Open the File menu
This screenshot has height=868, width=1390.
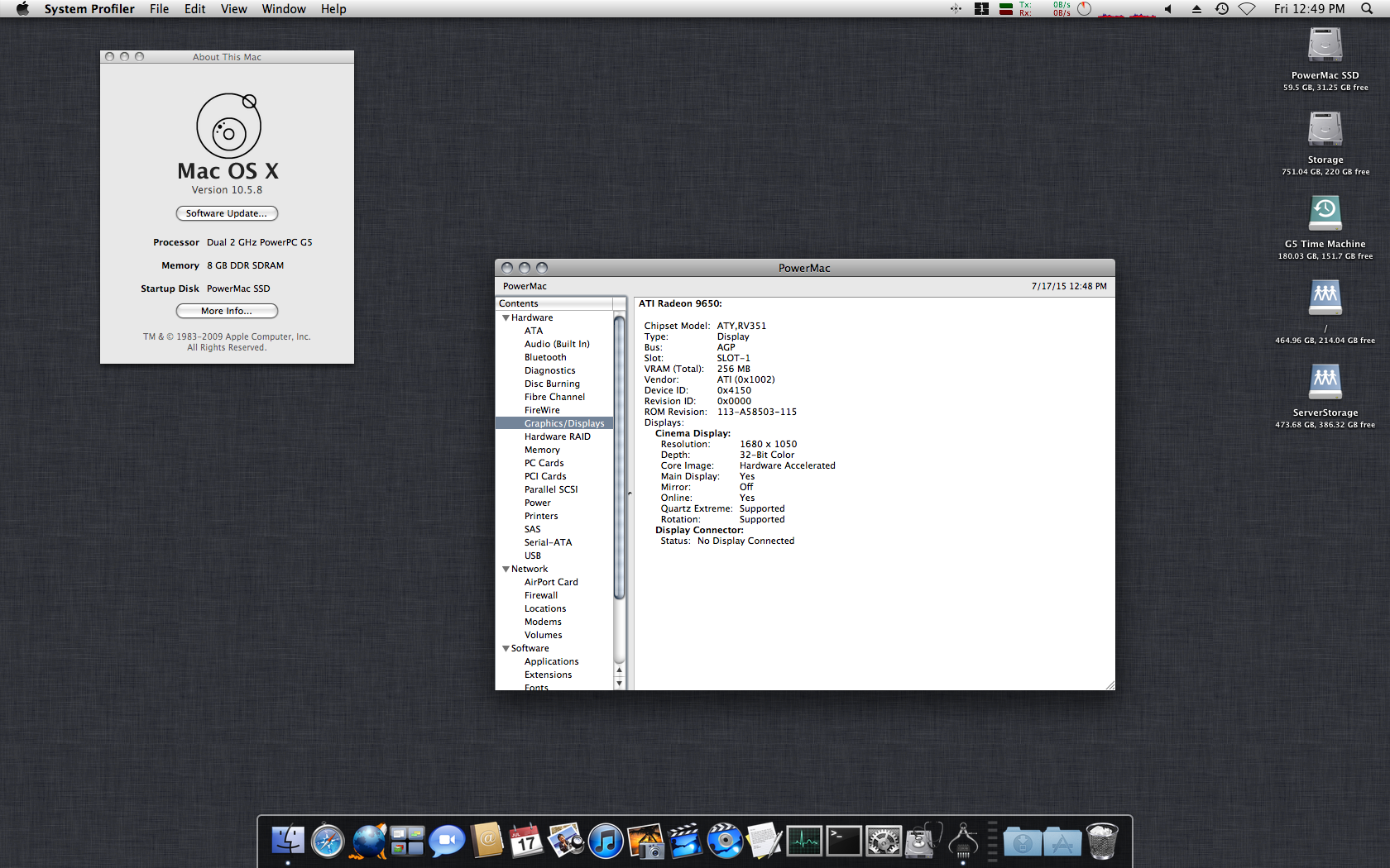coord(159,9)
